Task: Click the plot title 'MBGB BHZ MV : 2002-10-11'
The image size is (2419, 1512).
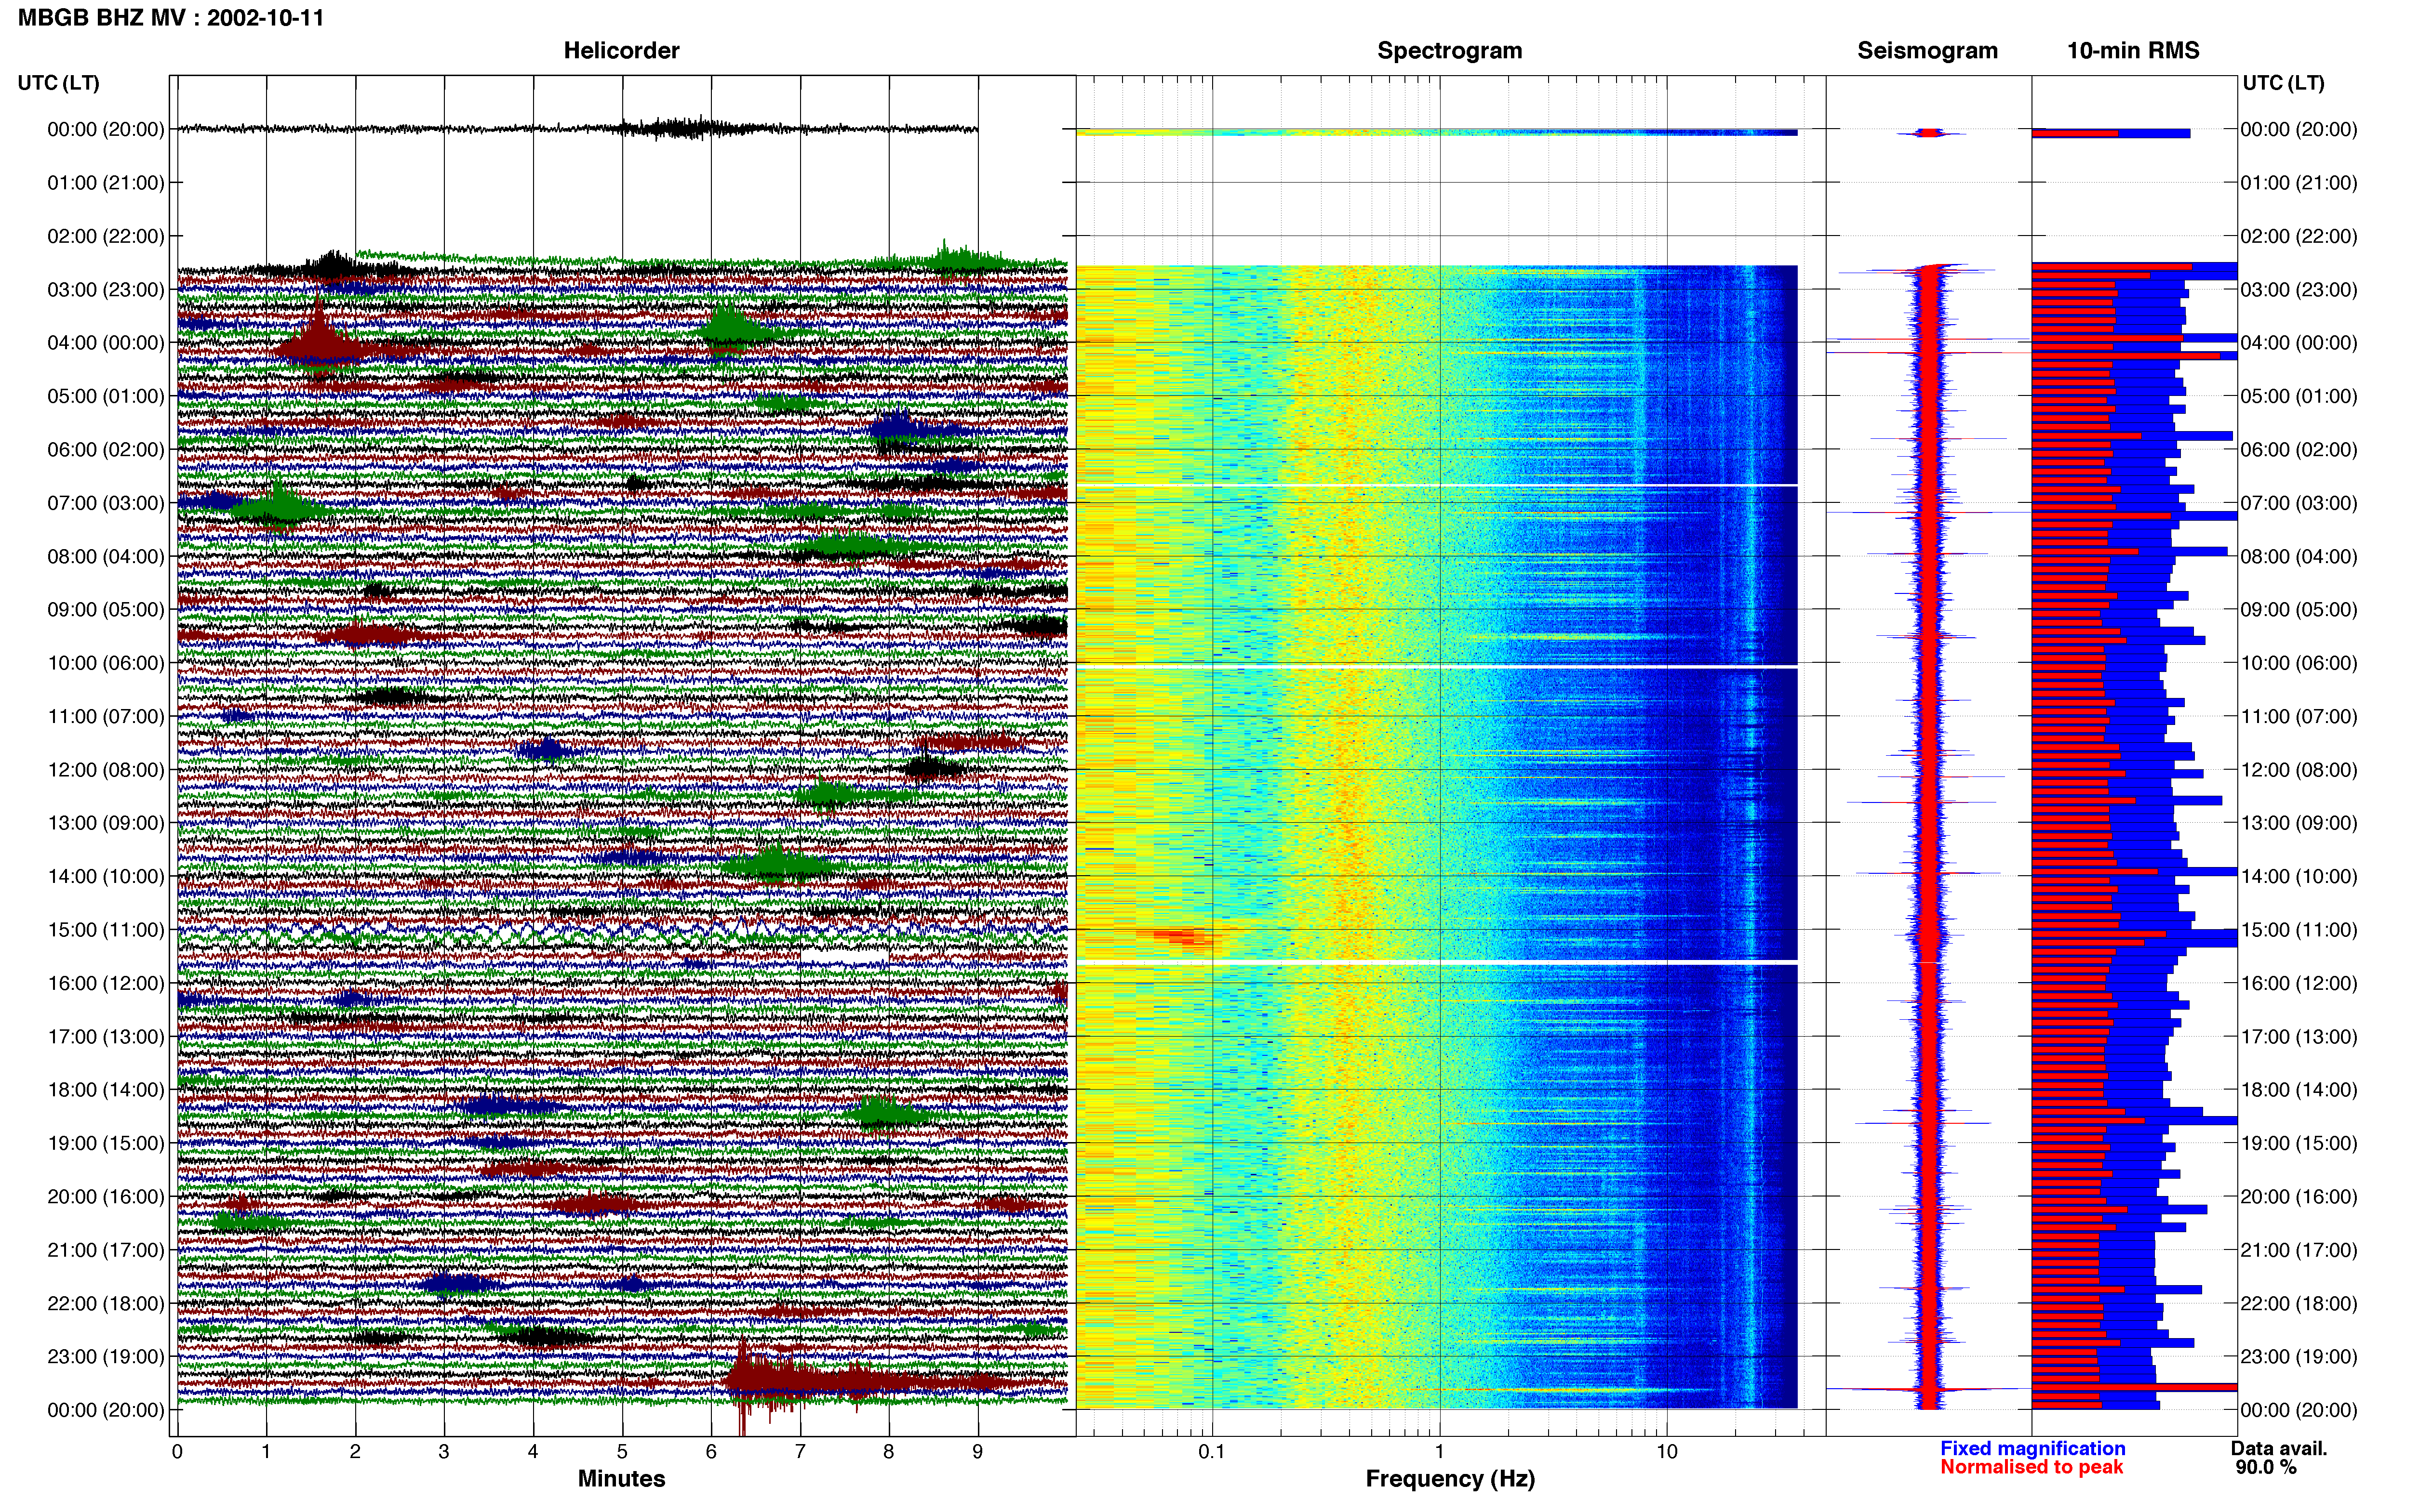Action: pos(171,17)
